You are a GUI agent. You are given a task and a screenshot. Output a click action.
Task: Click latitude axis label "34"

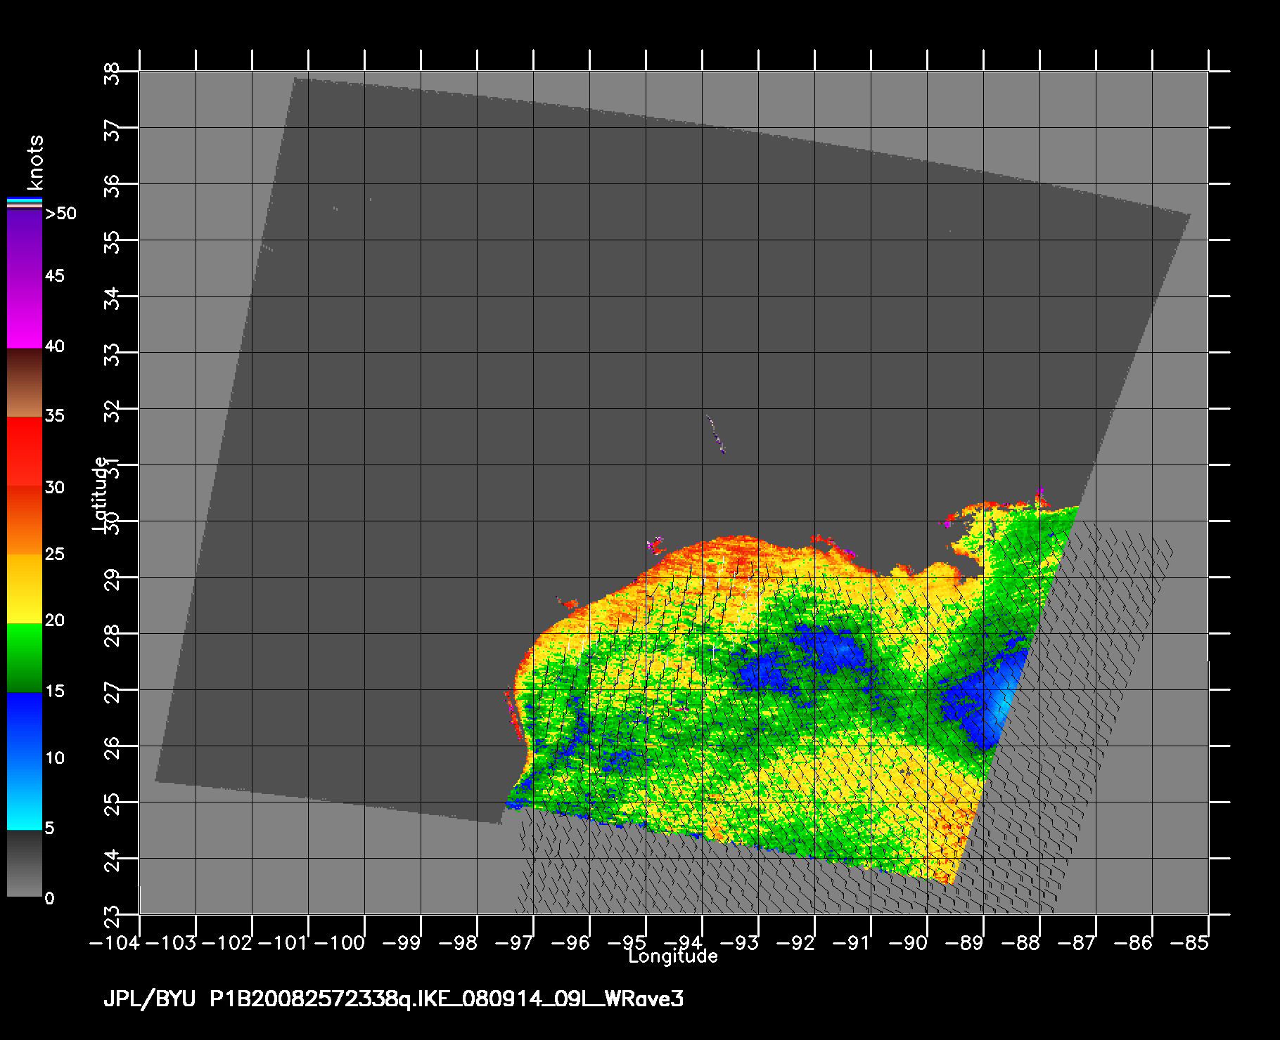click(x=113, y=297)
